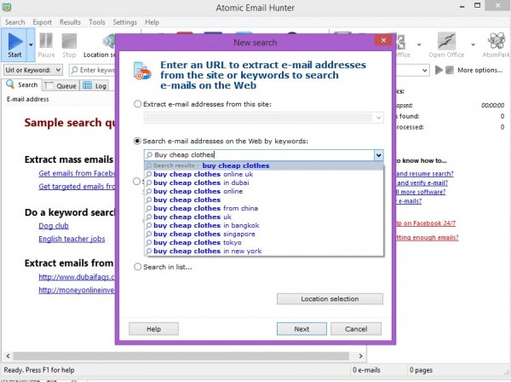
Task: Click the horizontal scrollbar left arrow
Action: (x=8, y=356)
